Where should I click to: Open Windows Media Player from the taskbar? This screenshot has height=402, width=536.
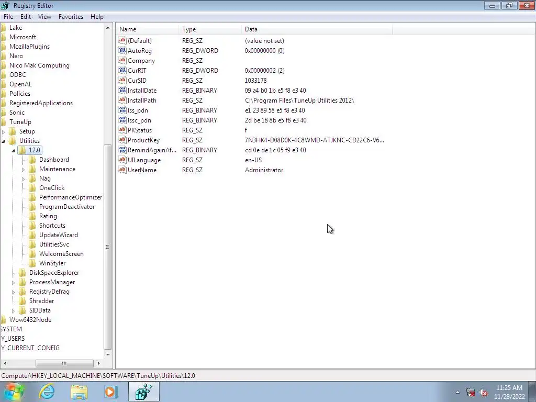point(110,392)
